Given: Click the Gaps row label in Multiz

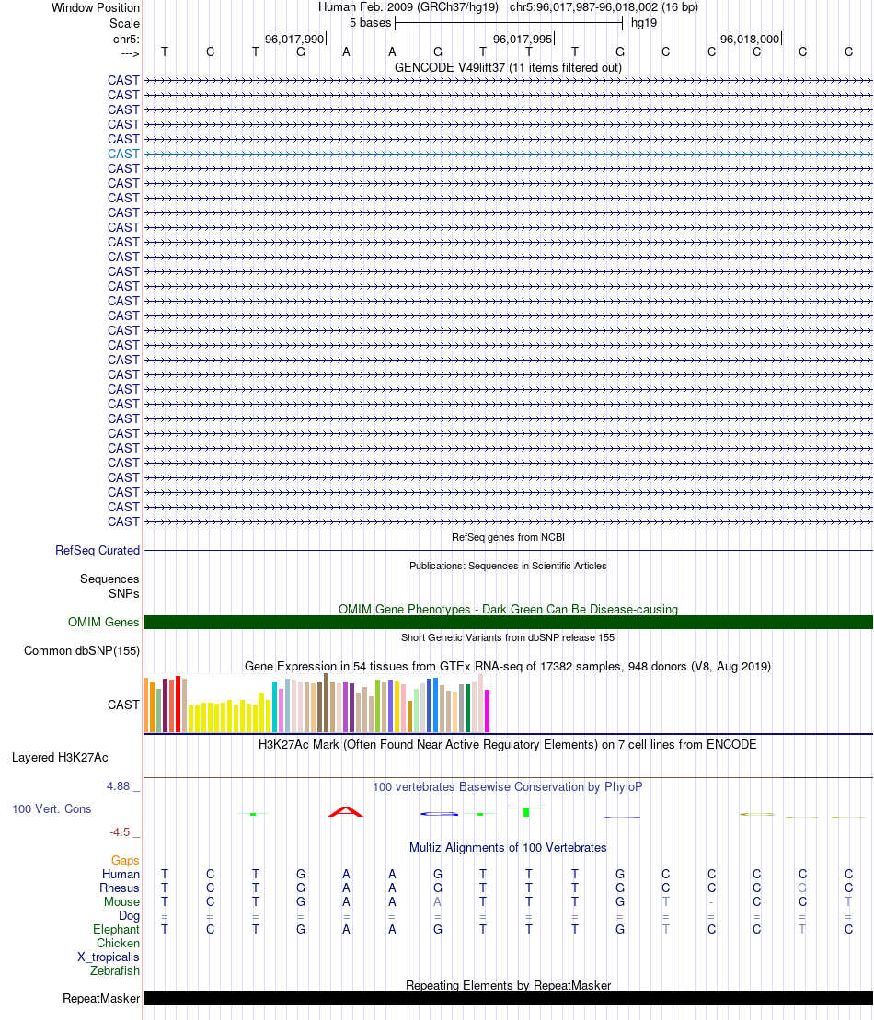Looking at the screenshot, I should click(x=125, y=860).
